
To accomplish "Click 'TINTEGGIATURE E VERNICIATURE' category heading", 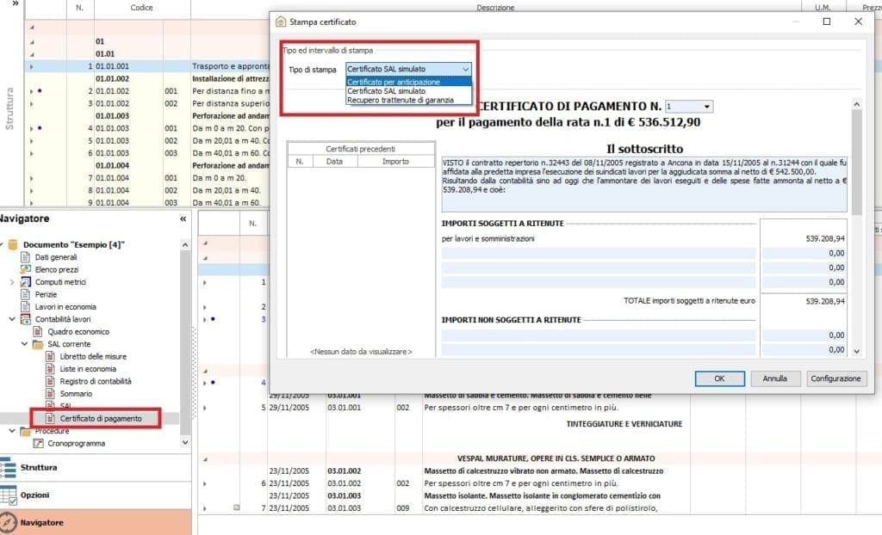I will coord(624,424).
